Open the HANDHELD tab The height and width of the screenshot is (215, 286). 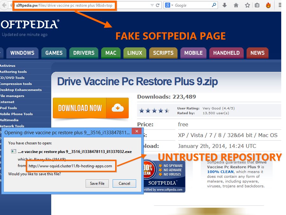pyautogui.click(x=227, y=53)
